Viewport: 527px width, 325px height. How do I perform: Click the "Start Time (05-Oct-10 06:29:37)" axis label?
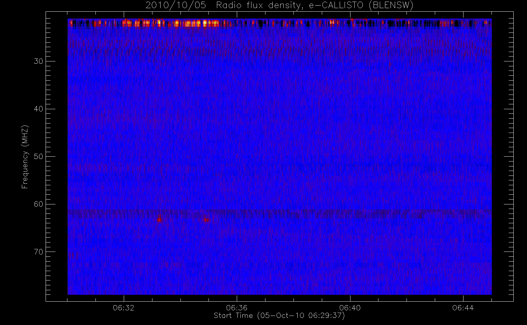(x=279, y=316)
